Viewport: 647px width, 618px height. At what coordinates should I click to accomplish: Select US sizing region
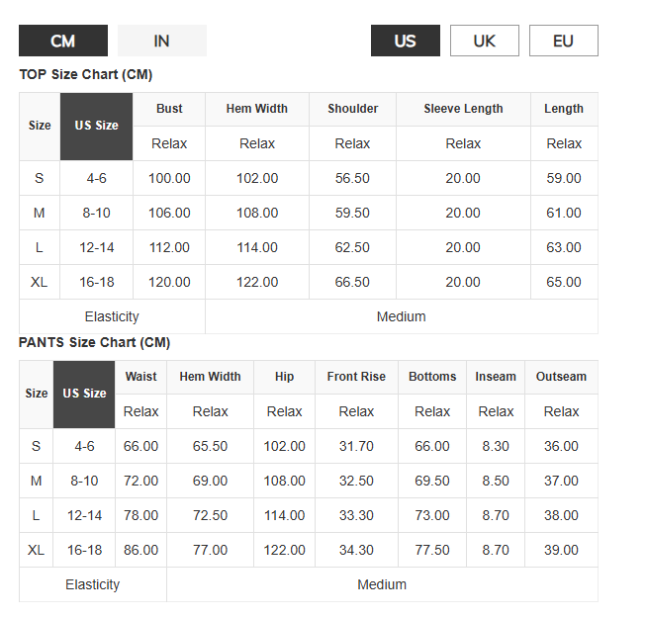point(406,41)
